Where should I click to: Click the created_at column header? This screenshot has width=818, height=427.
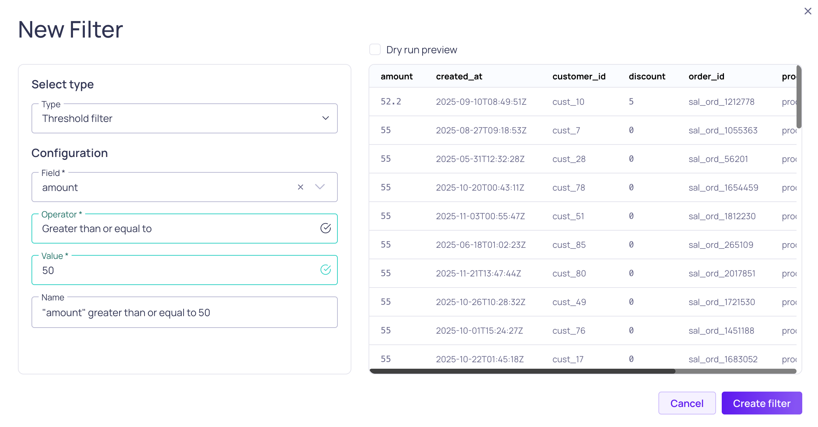[459, 77]
